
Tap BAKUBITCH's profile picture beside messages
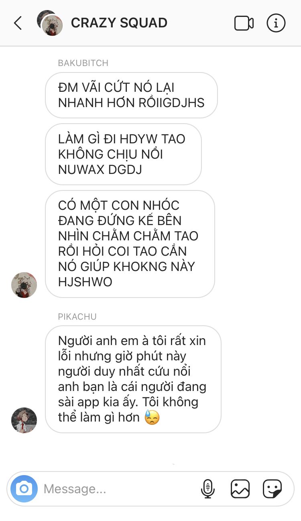24,285
